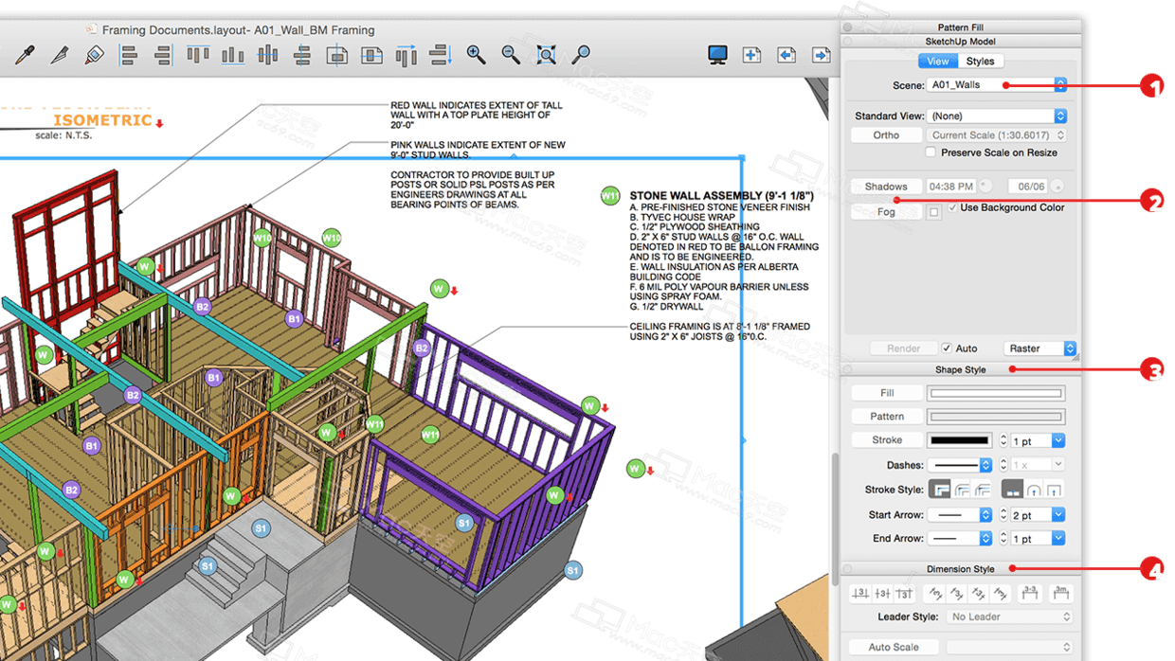Click the Shadows button

point(886,187)
